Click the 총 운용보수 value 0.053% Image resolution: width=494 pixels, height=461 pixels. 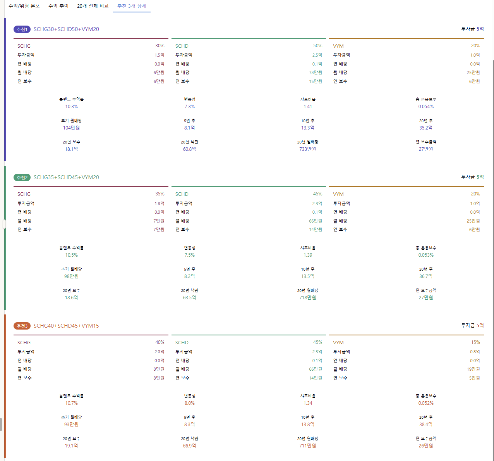[426, 255]
